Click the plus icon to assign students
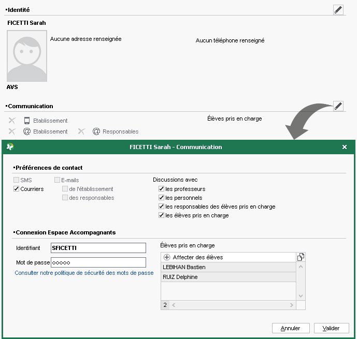Screen dimensions: 357x339 [x=167, y=257]
